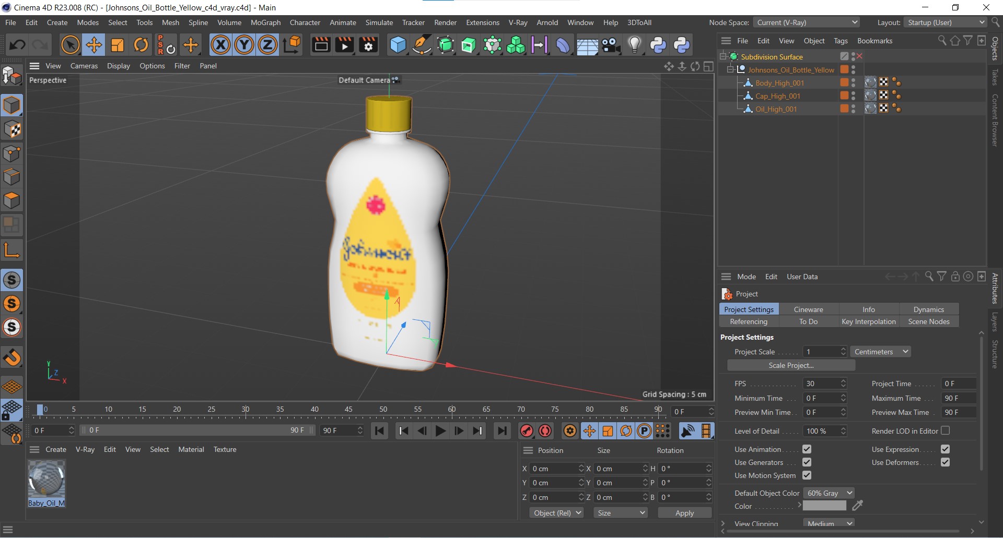Add a Cube primitive object
The height and width of the screenshot is (538, 1003).
tap(398, 45)
